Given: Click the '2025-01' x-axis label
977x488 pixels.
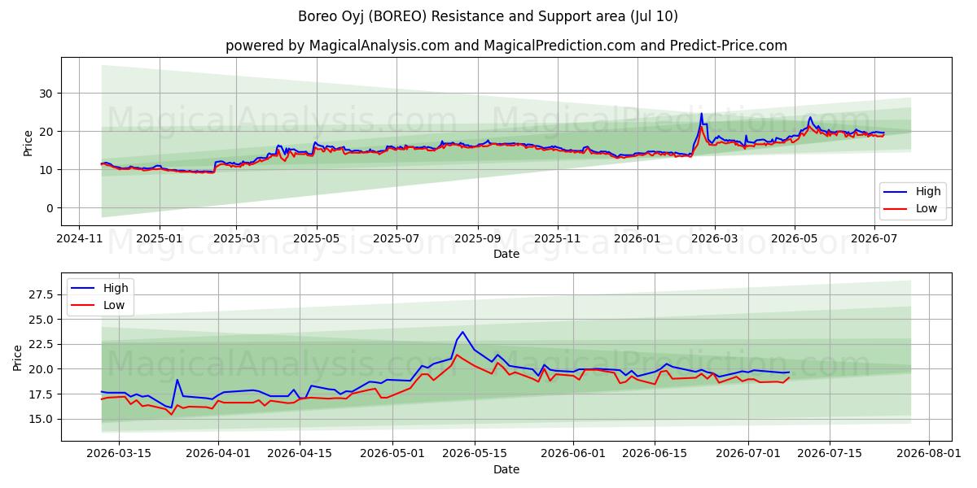Looking at the screenshot, I should coord(158,240).
